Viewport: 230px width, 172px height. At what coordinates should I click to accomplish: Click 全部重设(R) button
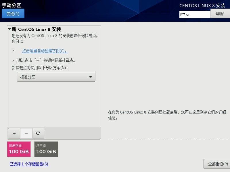[x=217, y=164]
